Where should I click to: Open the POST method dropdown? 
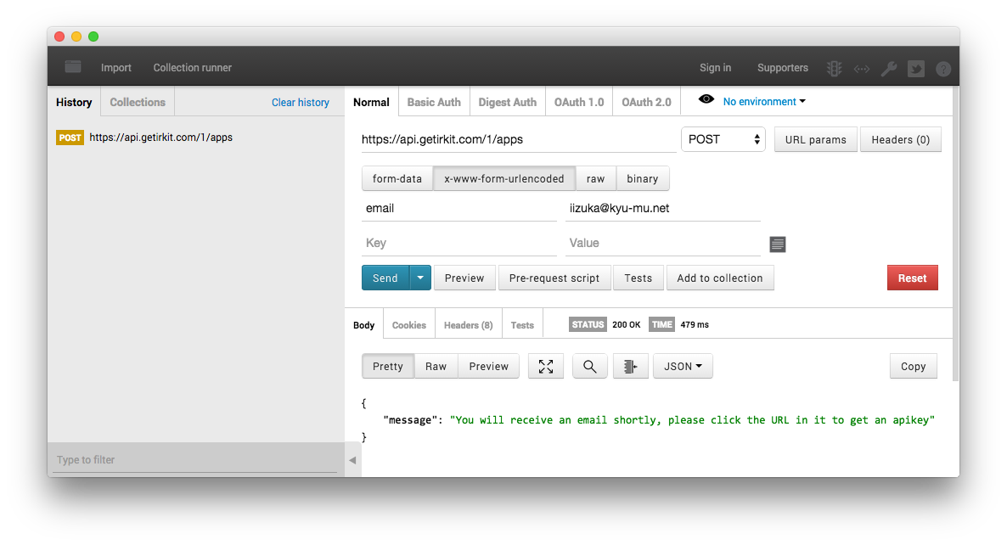click(723, 139)
